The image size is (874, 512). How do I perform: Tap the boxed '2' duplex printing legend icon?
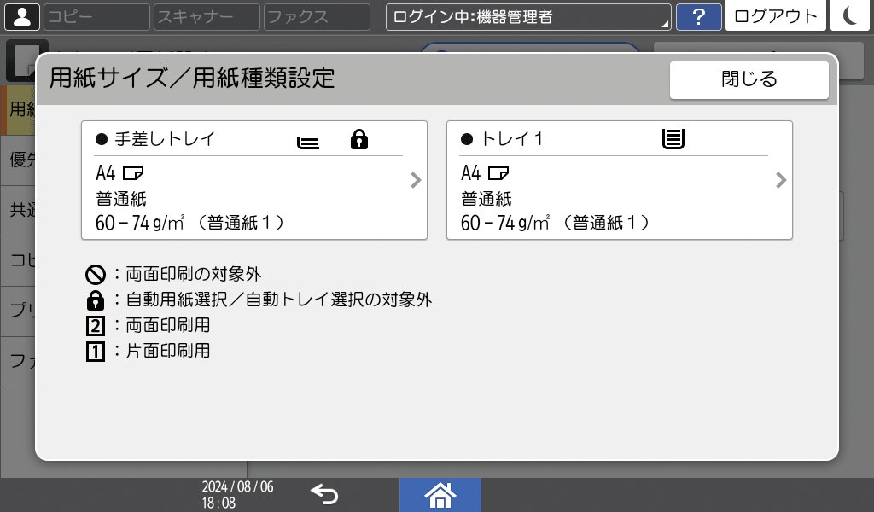coord(96,326)
